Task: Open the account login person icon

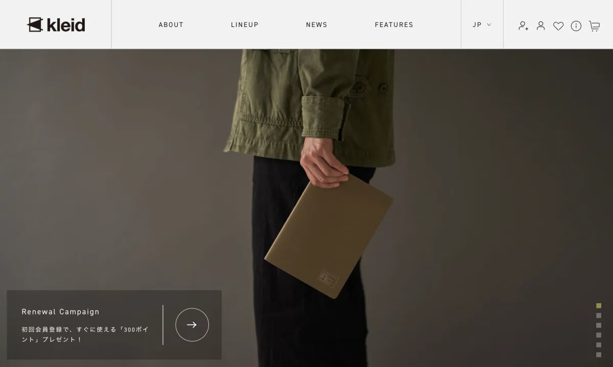Action: point(540,25)
